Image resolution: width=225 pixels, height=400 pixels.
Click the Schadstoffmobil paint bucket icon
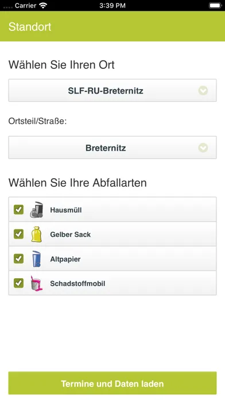36,283
